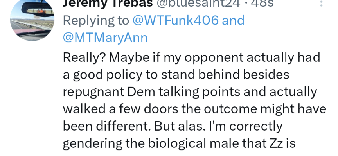Click the Jeremy Trebas display name

[108, 4]
